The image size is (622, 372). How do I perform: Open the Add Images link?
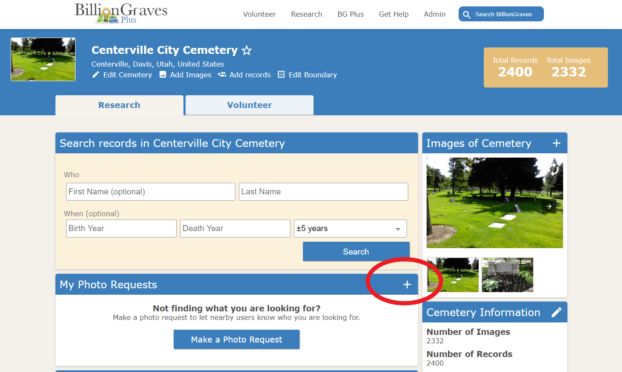click(191, 75)
